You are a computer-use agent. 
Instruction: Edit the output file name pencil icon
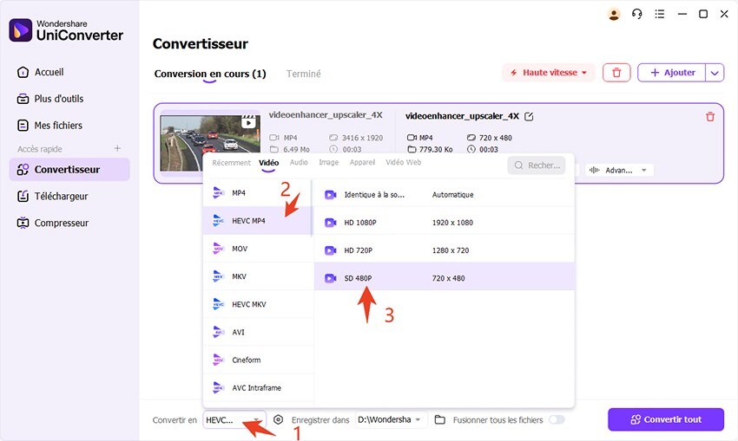(529, 116)
